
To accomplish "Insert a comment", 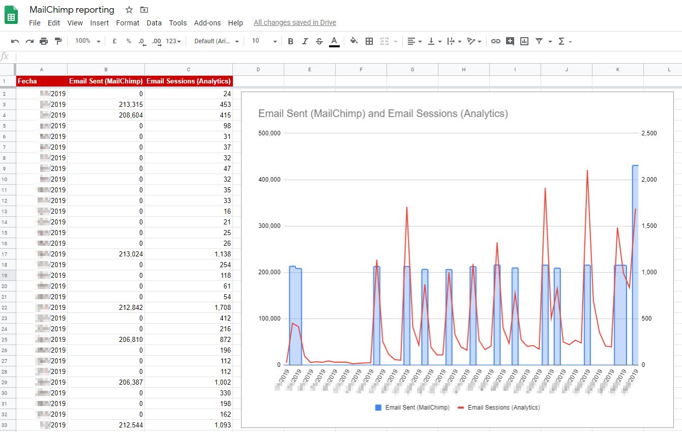I will click(x=510, y=41).
